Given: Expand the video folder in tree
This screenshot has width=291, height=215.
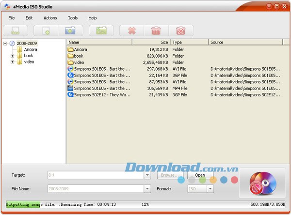Looking at the screenshot, I should 13,62.
